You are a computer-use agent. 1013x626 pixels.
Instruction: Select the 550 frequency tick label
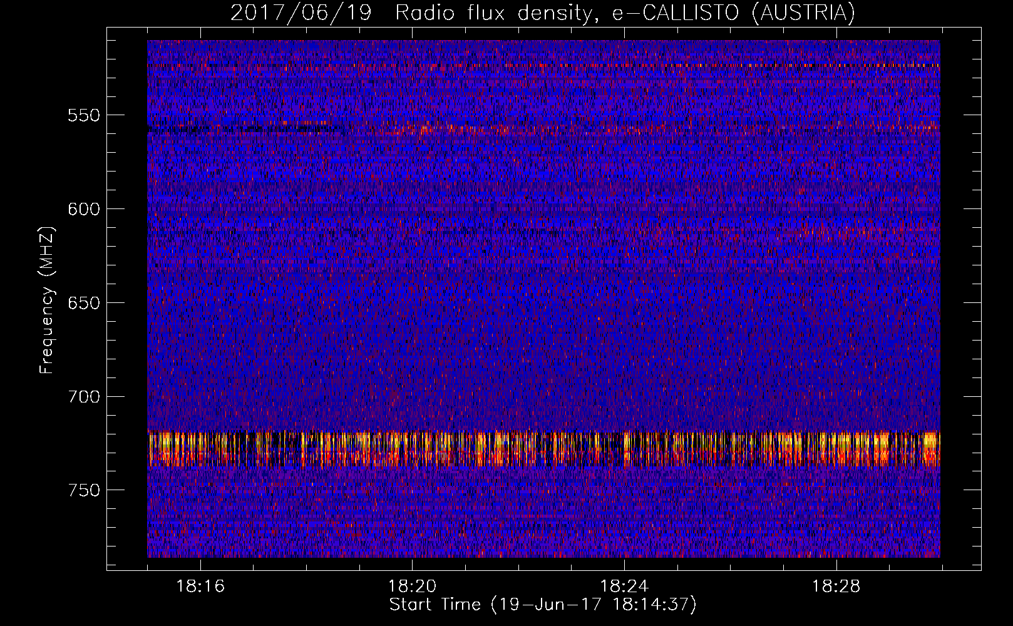click(84, 115)
